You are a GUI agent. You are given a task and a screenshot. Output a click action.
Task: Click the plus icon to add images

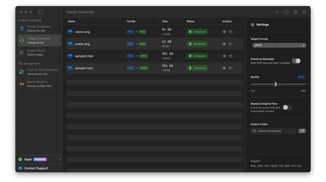pyautogui.click(x=277, y=12)
